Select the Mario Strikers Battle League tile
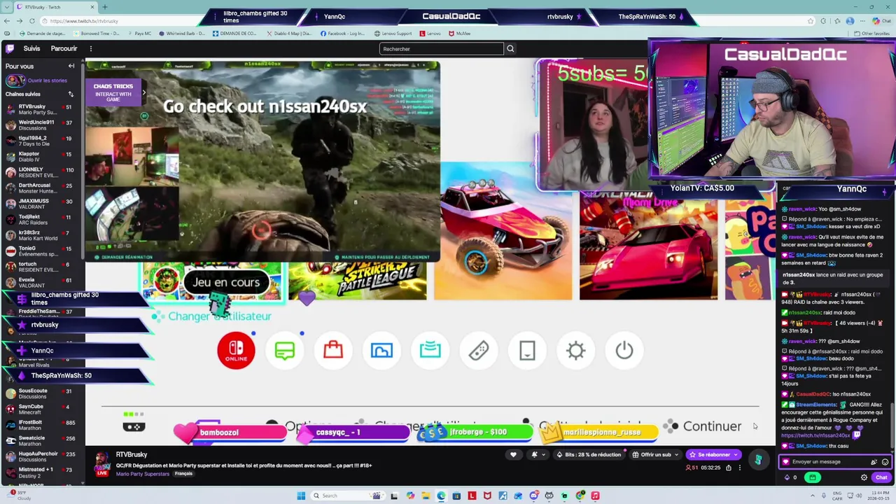Viewport: 896px width, 504px height. tap(358, 281)
